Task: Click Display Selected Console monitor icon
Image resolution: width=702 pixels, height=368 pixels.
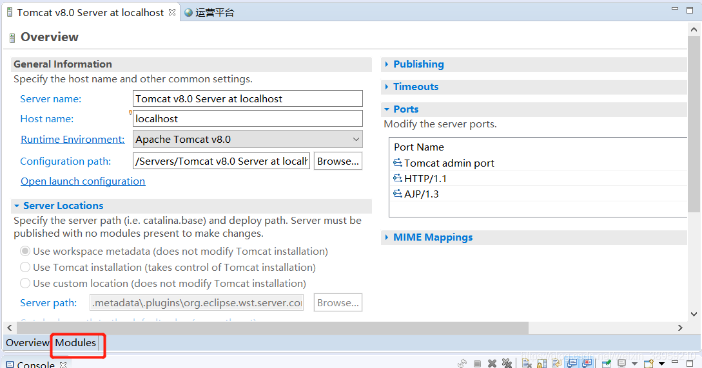Action: coord(621,363)
